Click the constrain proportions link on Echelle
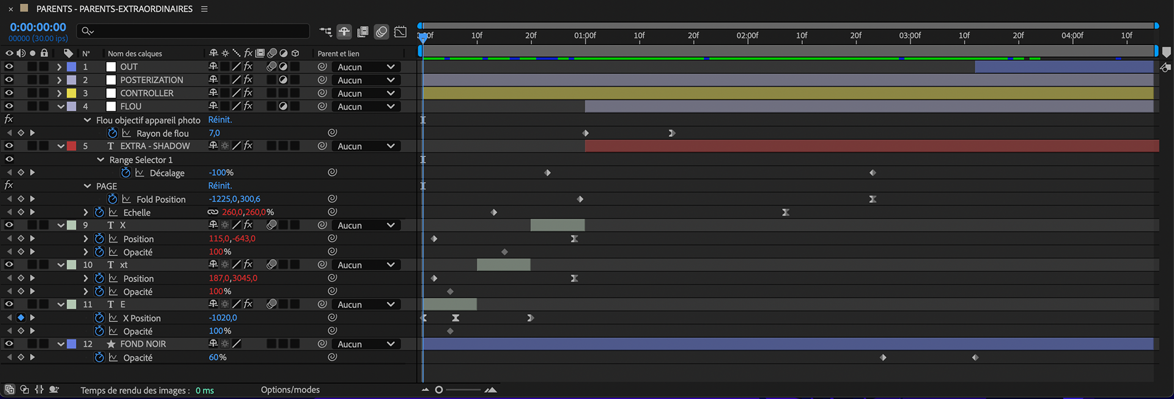The image size is (1174, 399). [213, 212]
